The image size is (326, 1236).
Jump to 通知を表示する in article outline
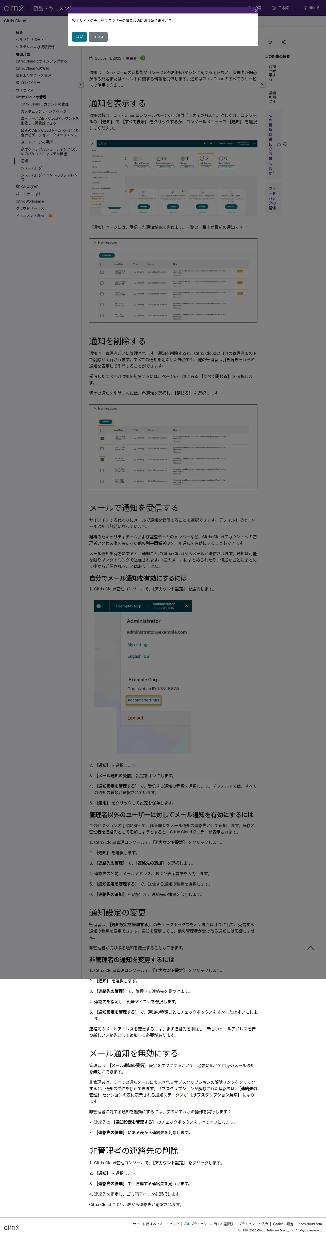pos(272,72)
